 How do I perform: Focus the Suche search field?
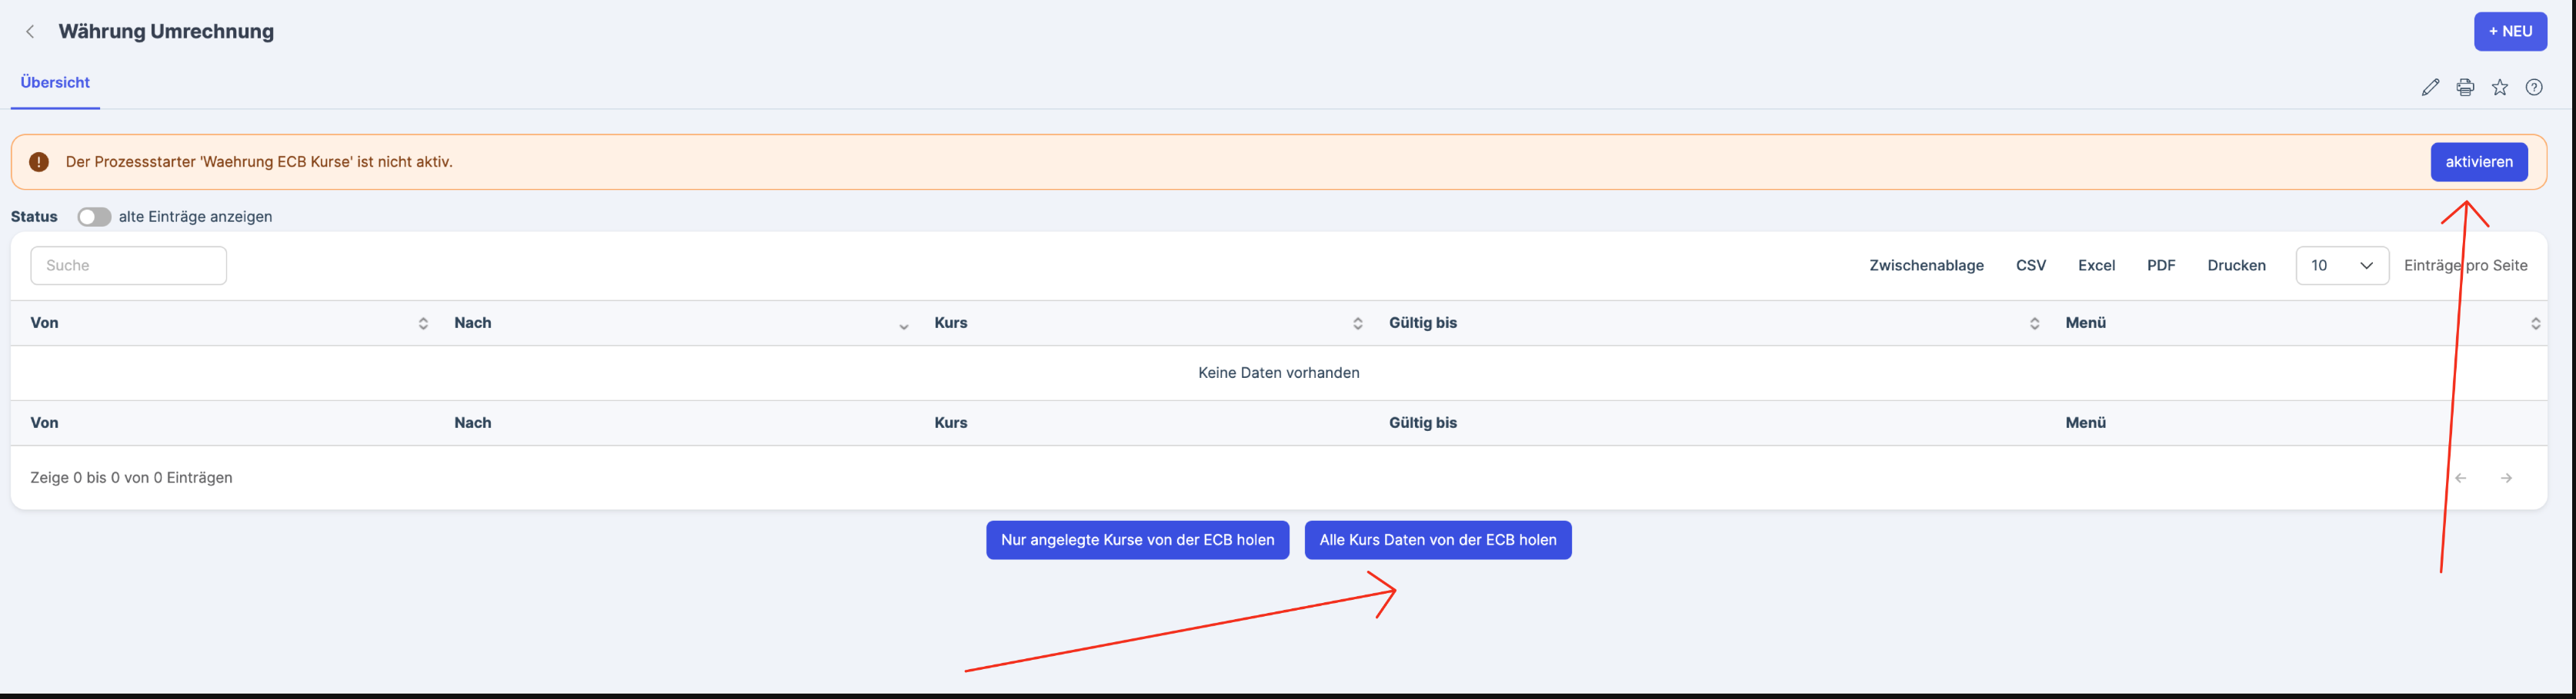(128, 266)
